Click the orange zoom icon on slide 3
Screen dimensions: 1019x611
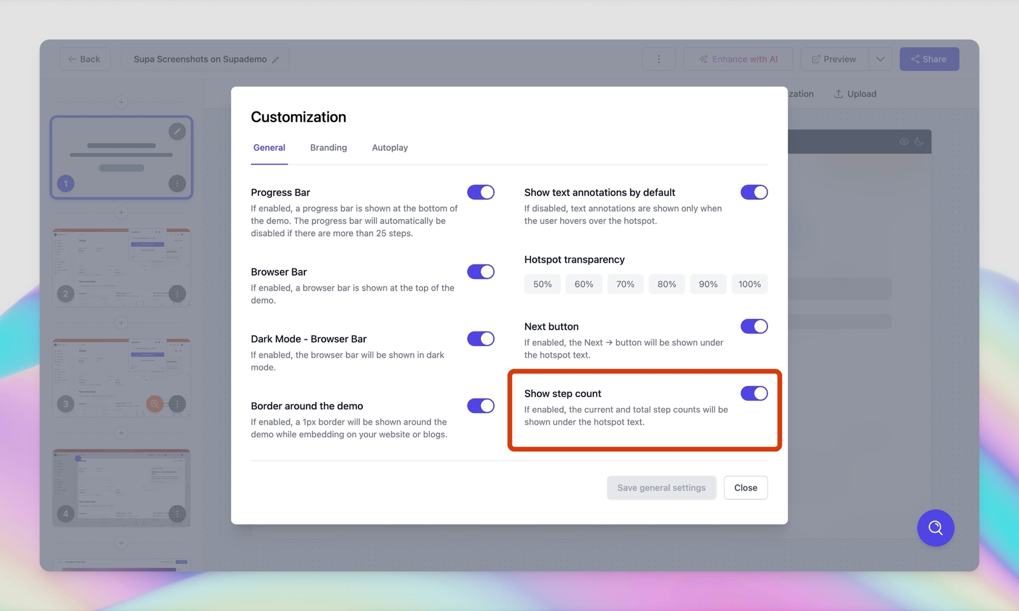(x=155, y=404)
